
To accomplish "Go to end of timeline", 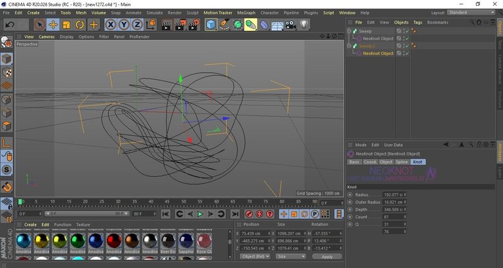I will click(235, 214).
